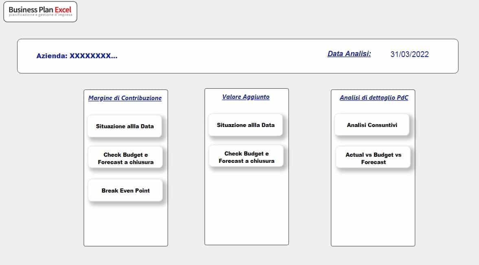Click the Analisi di dettaglio PdC heading
The width and height of the screenshot is (479, 265).
(x=374, y=98)
